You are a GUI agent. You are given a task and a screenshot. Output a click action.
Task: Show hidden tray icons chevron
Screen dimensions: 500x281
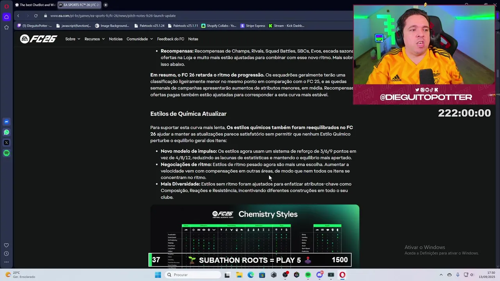pos(441,275)
